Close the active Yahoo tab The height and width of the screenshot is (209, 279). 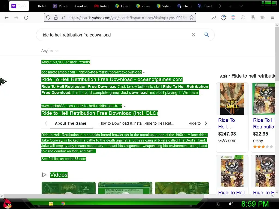(x=25, y=6)
